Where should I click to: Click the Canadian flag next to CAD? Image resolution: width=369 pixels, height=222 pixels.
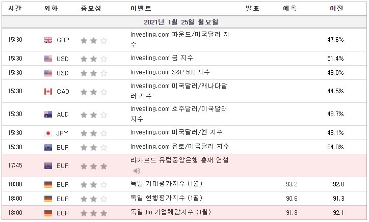pos(48,92)
